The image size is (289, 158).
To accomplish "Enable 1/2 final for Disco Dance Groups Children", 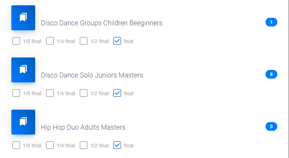I will tap(84, 41).
